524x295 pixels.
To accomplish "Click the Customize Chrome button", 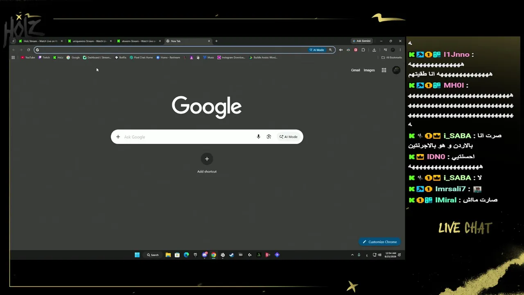I will tap(380, 242).
